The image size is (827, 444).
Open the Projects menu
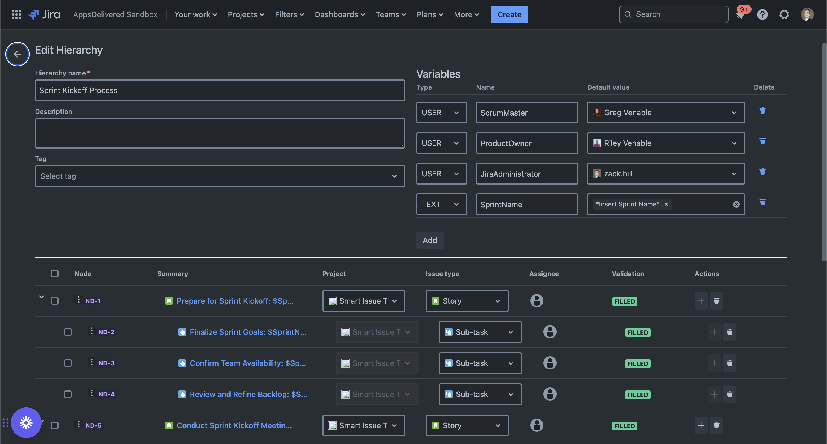point(246,14)
